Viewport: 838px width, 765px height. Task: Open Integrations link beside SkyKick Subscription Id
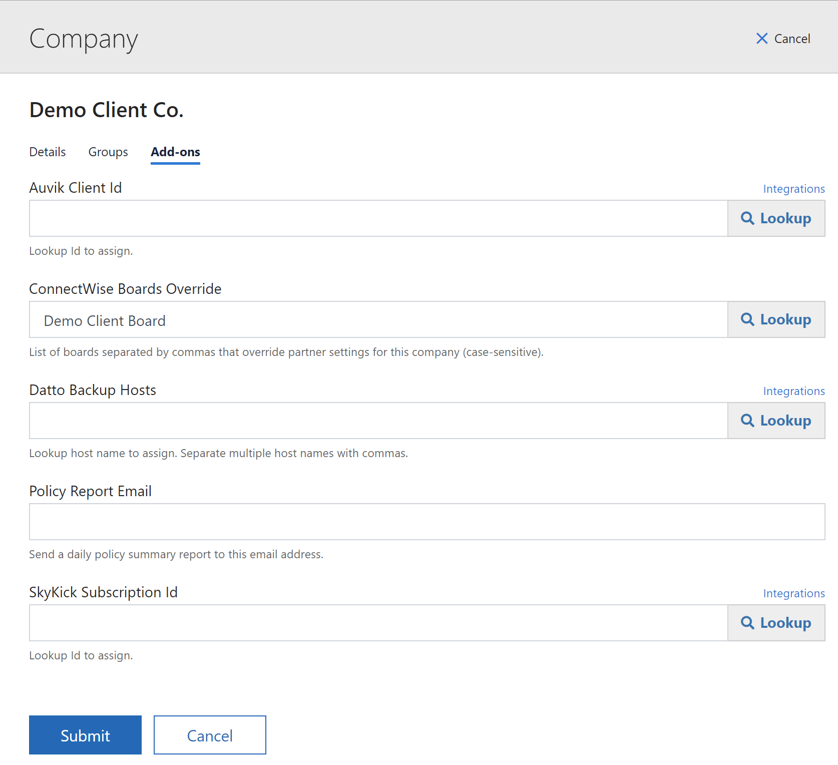794,593
